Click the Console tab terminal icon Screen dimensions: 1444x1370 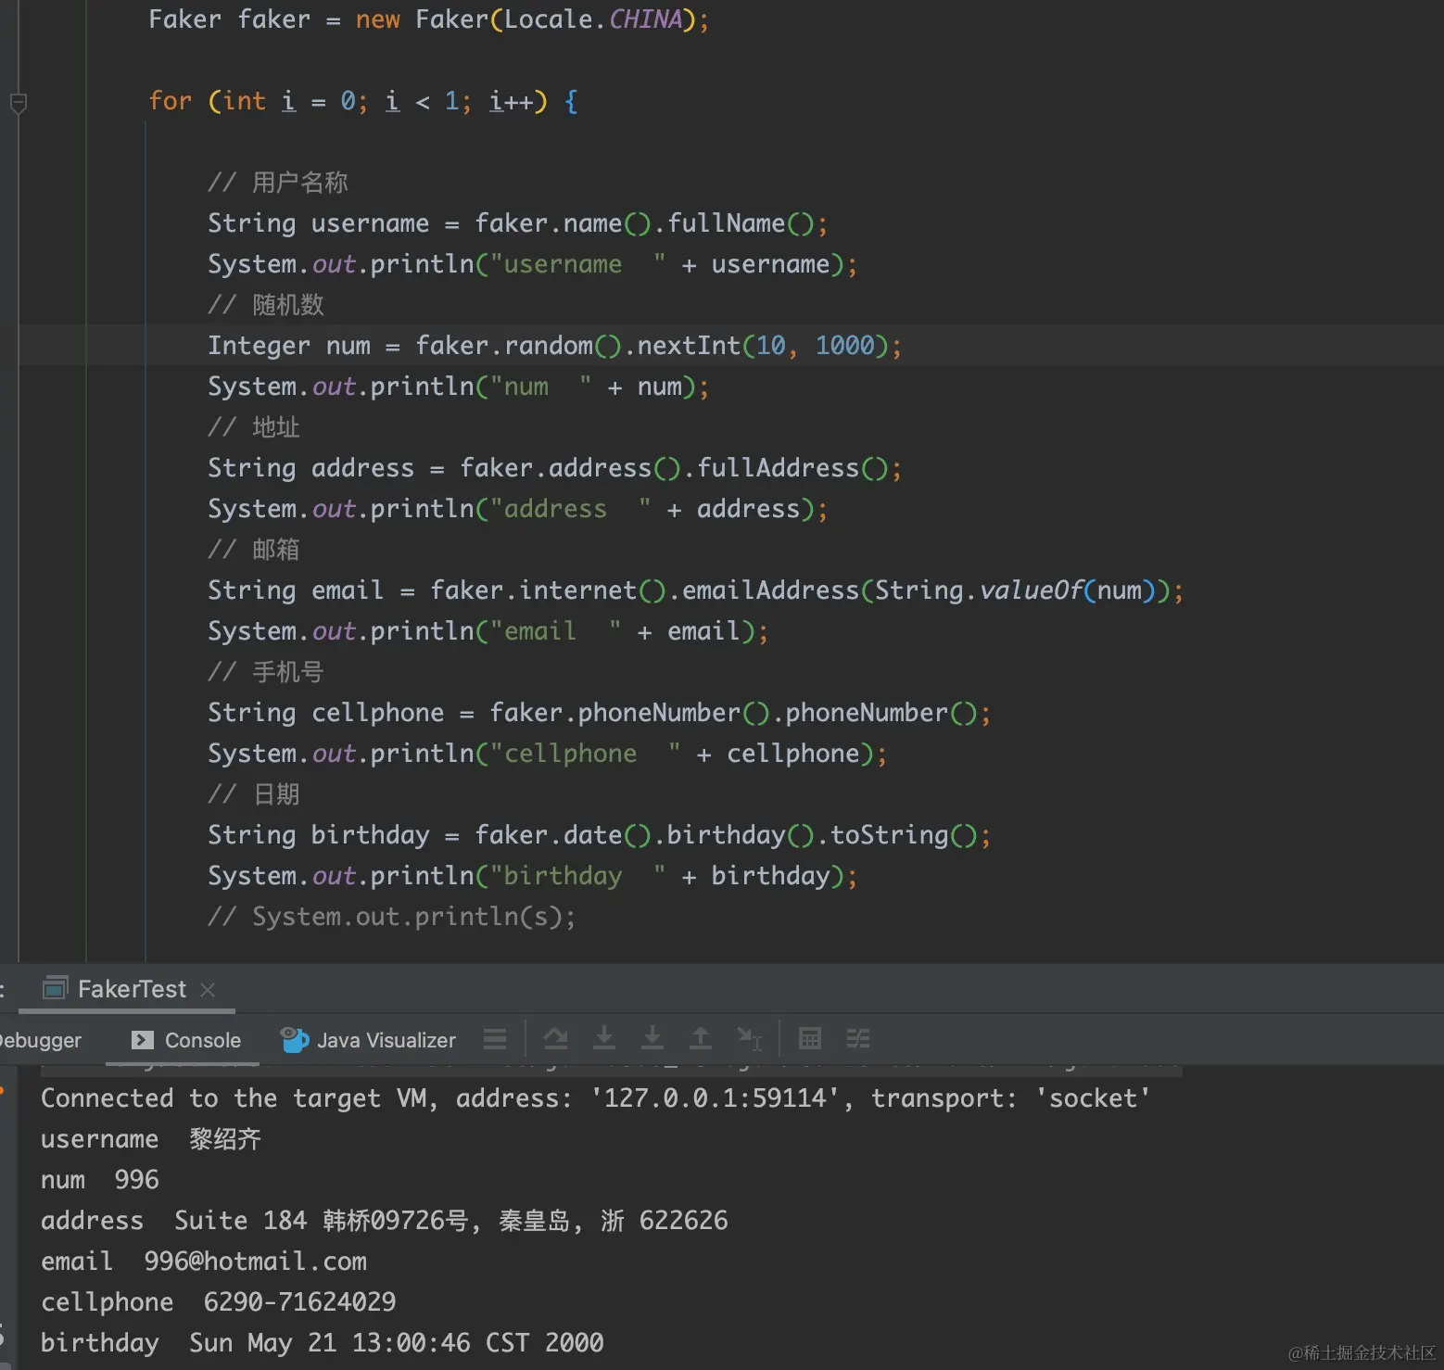143,1040
